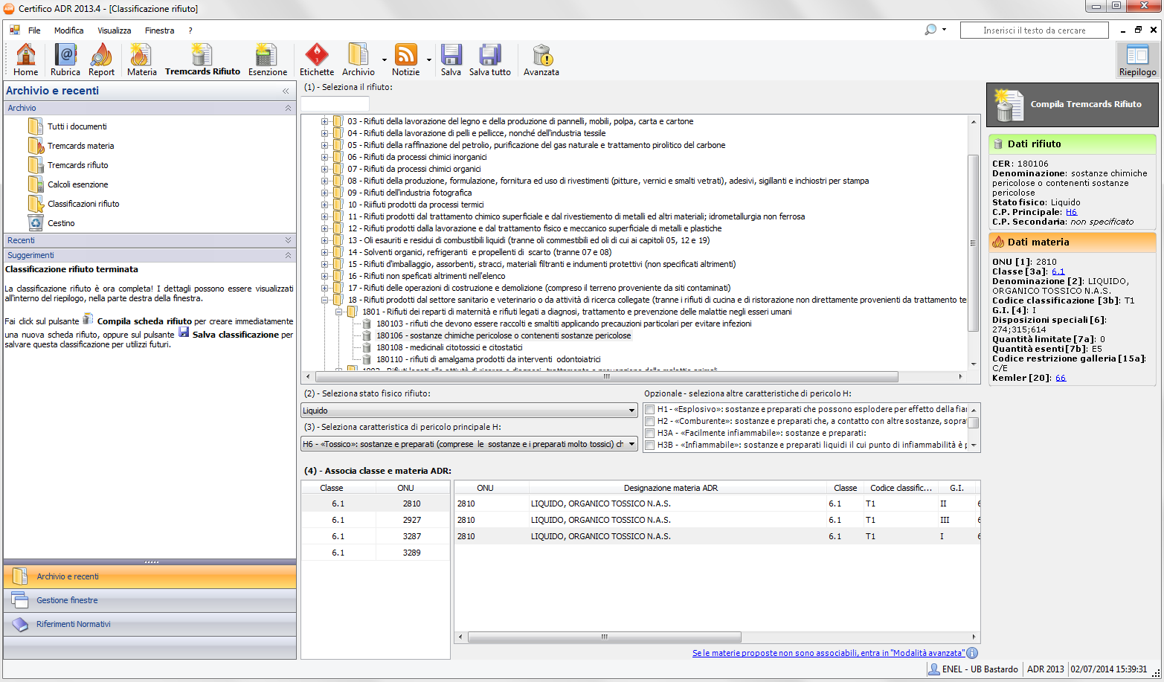
Task: Click the search text input field
Action: (1034, 30)
